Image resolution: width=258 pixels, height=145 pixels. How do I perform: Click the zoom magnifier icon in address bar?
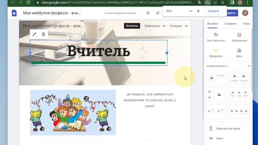(x=208, y=2)
